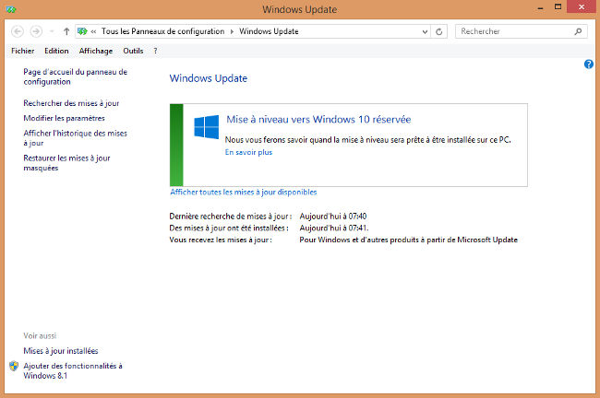Open the Fichier menu

coord(22,51)
